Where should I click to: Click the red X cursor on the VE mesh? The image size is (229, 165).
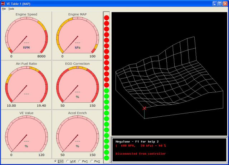[x=145, y=108]
